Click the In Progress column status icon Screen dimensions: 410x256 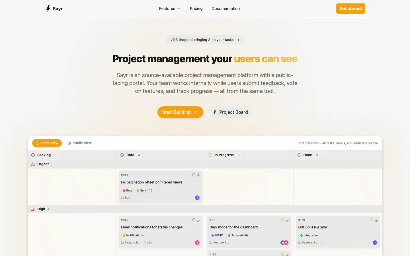pos(210,155)
